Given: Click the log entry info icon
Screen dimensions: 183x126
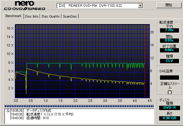Looking at the screenshot, I should point(8,111).
